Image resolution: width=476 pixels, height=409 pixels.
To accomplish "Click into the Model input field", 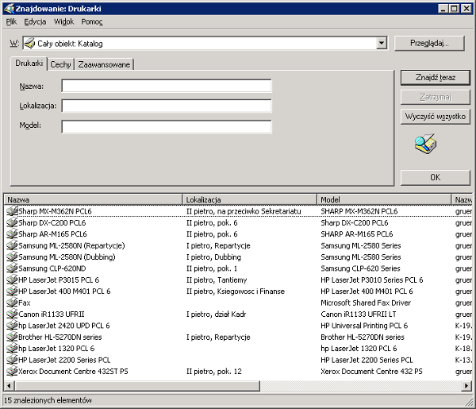I will pyautogui.click(x=167, y=126).
